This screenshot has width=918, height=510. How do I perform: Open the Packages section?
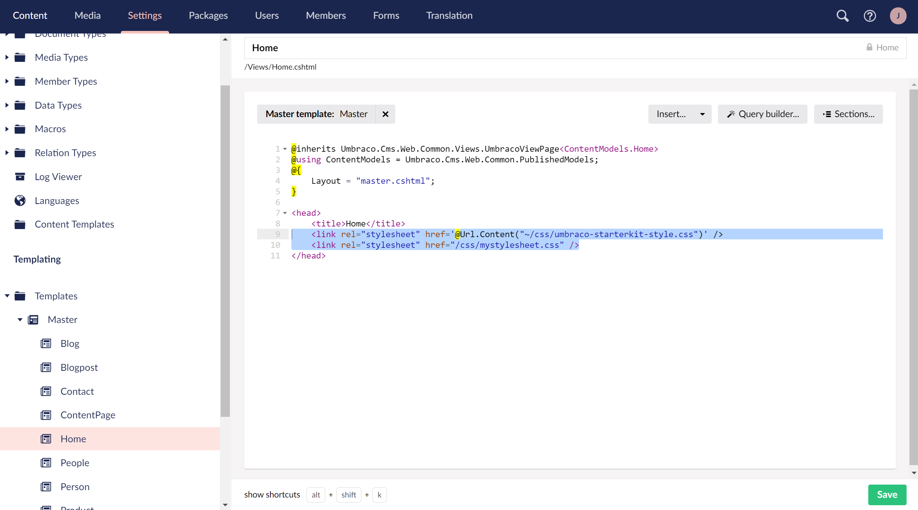(208, 15)
